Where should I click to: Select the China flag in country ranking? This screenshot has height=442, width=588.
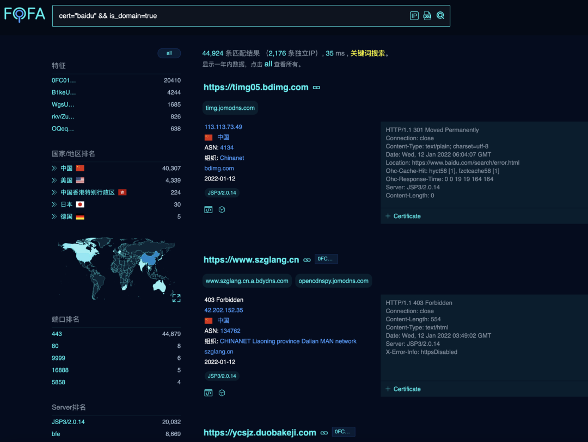(80, 168)
